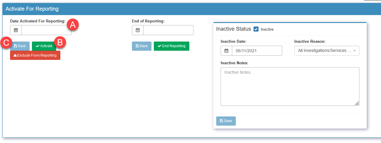Image resolution: width=381 pixels, height=143 pixels.
Task: Open calendar picker for End of Reporting
Action: pos(138,30)
